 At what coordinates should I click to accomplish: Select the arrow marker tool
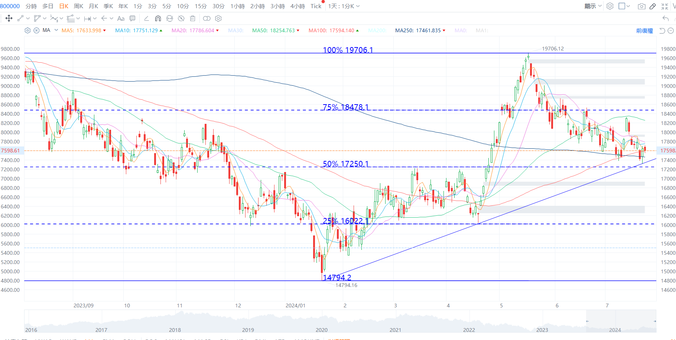click(x=104, y=18)
